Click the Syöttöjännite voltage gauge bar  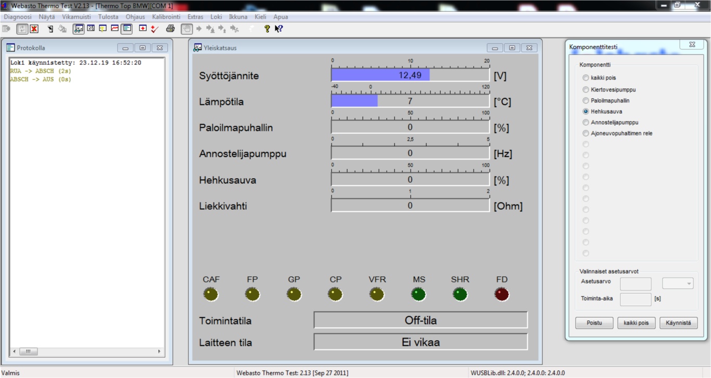point(410,75)
